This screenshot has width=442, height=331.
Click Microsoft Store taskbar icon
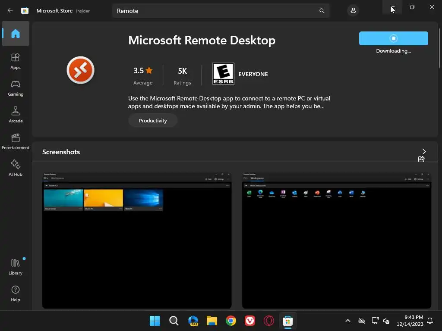click(x=287, y=321)
